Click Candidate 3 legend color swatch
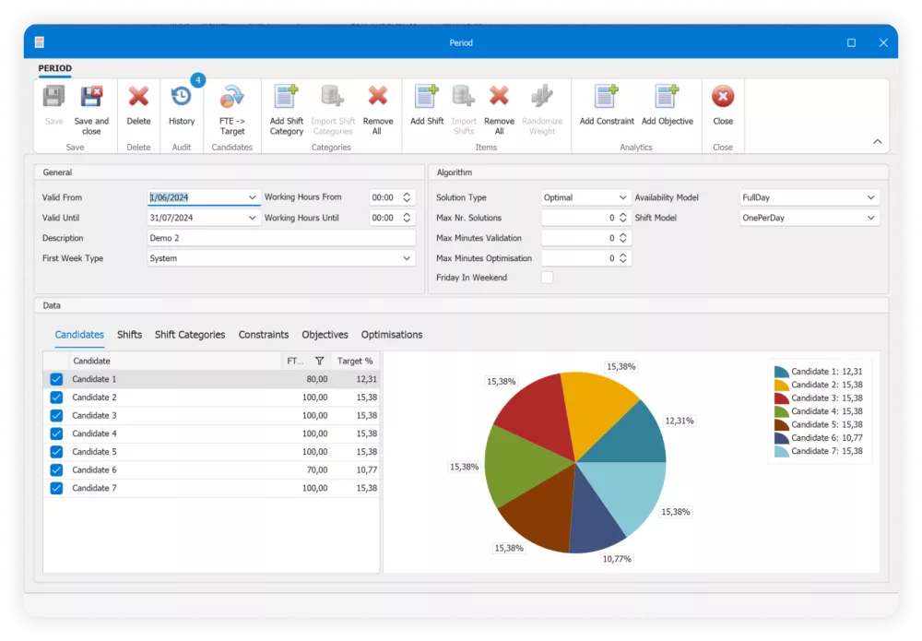The width and height of the screenshot is (922, 641). click(x=782, y=398)
